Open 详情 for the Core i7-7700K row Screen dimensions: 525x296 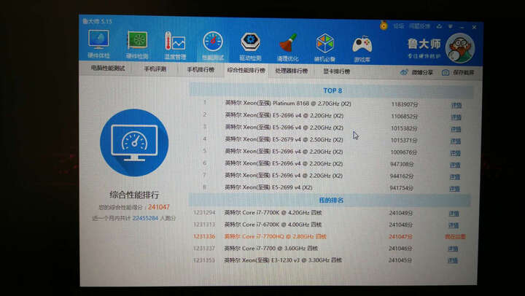(454, 214)
